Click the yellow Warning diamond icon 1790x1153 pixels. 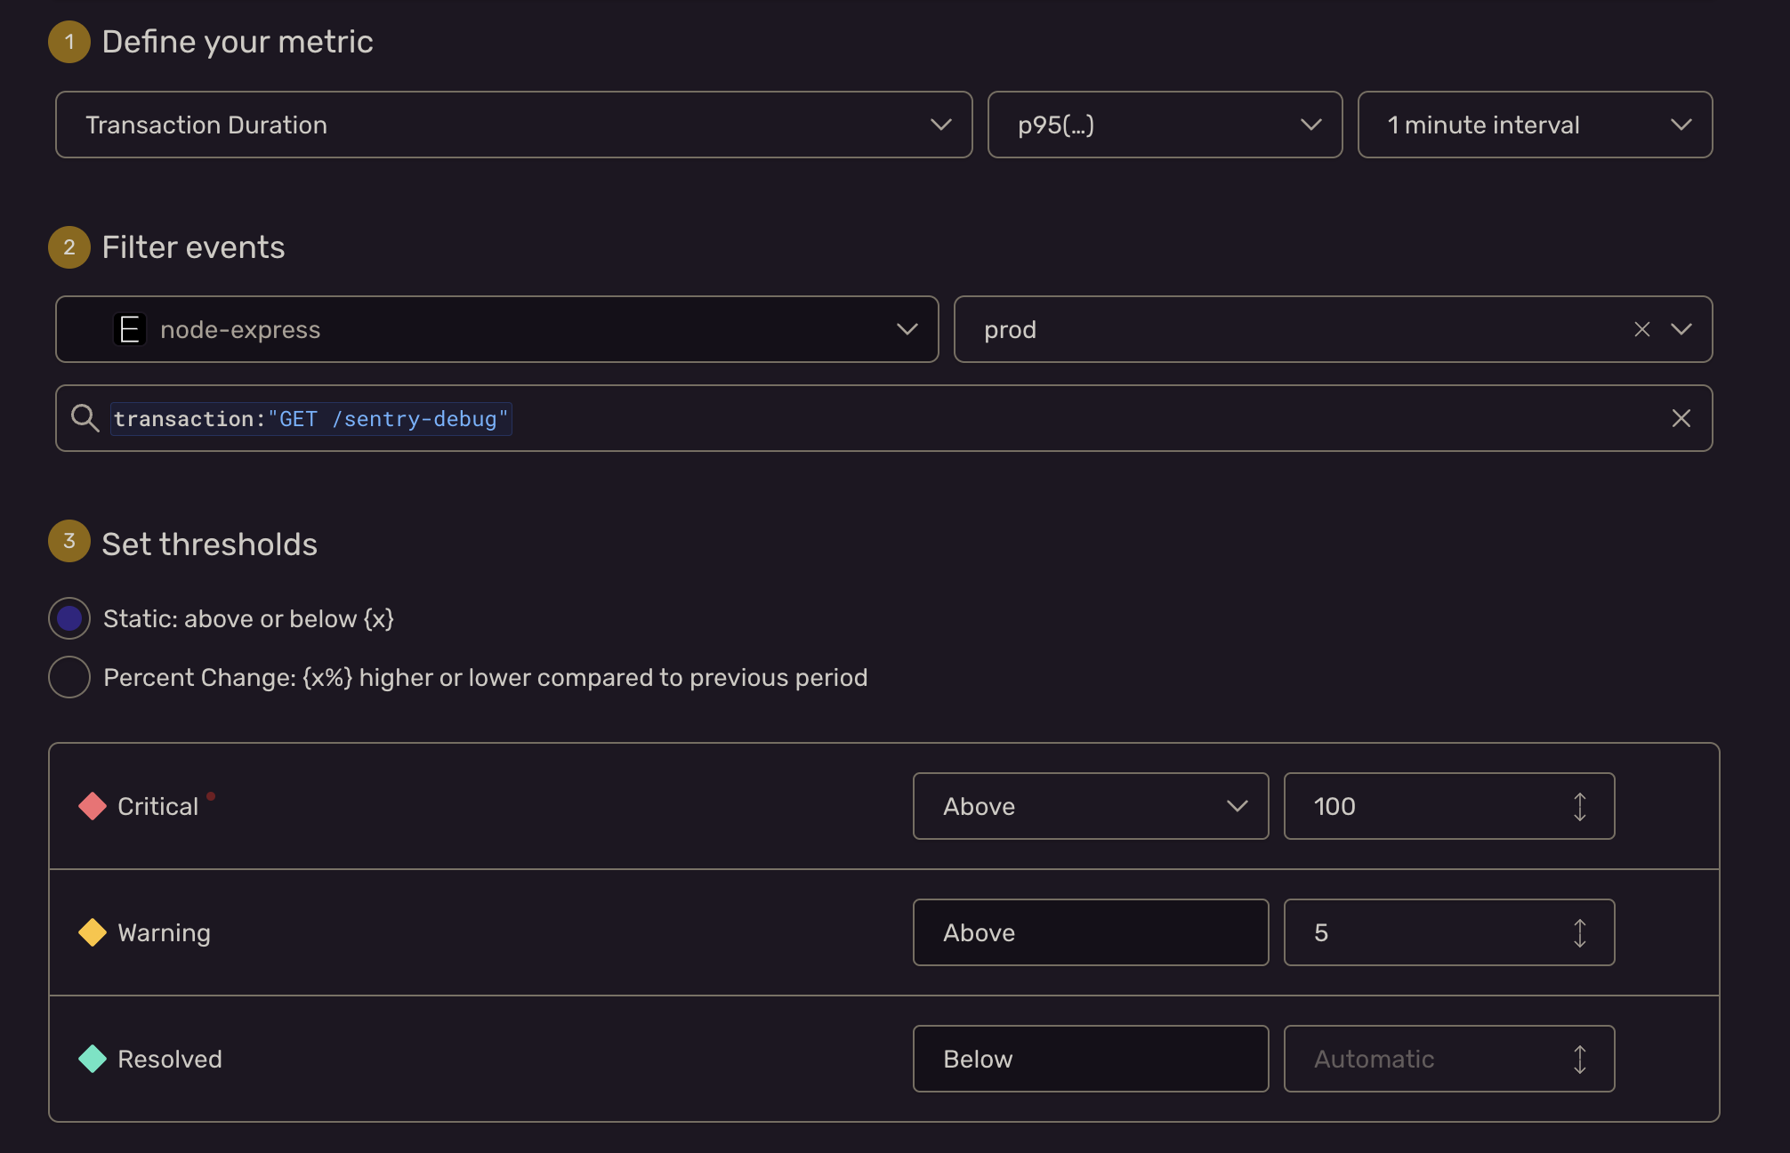92,932
